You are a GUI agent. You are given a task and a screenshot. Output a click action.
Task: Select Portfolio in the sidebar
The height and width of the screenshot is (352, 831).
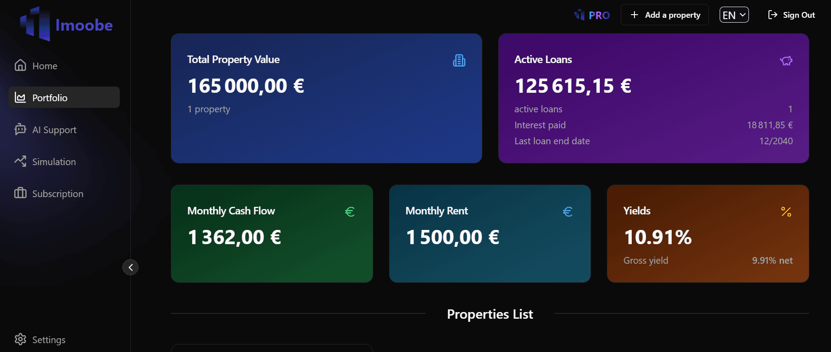coord(64,97)
